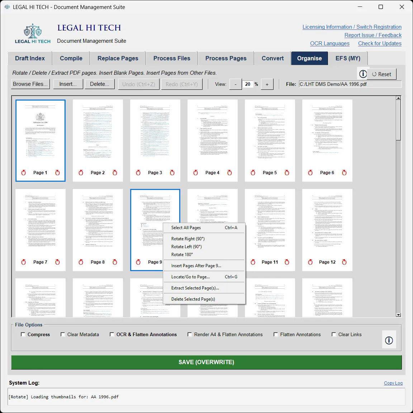Click the rotate-right icon beside Page 12

pos(344,262)
